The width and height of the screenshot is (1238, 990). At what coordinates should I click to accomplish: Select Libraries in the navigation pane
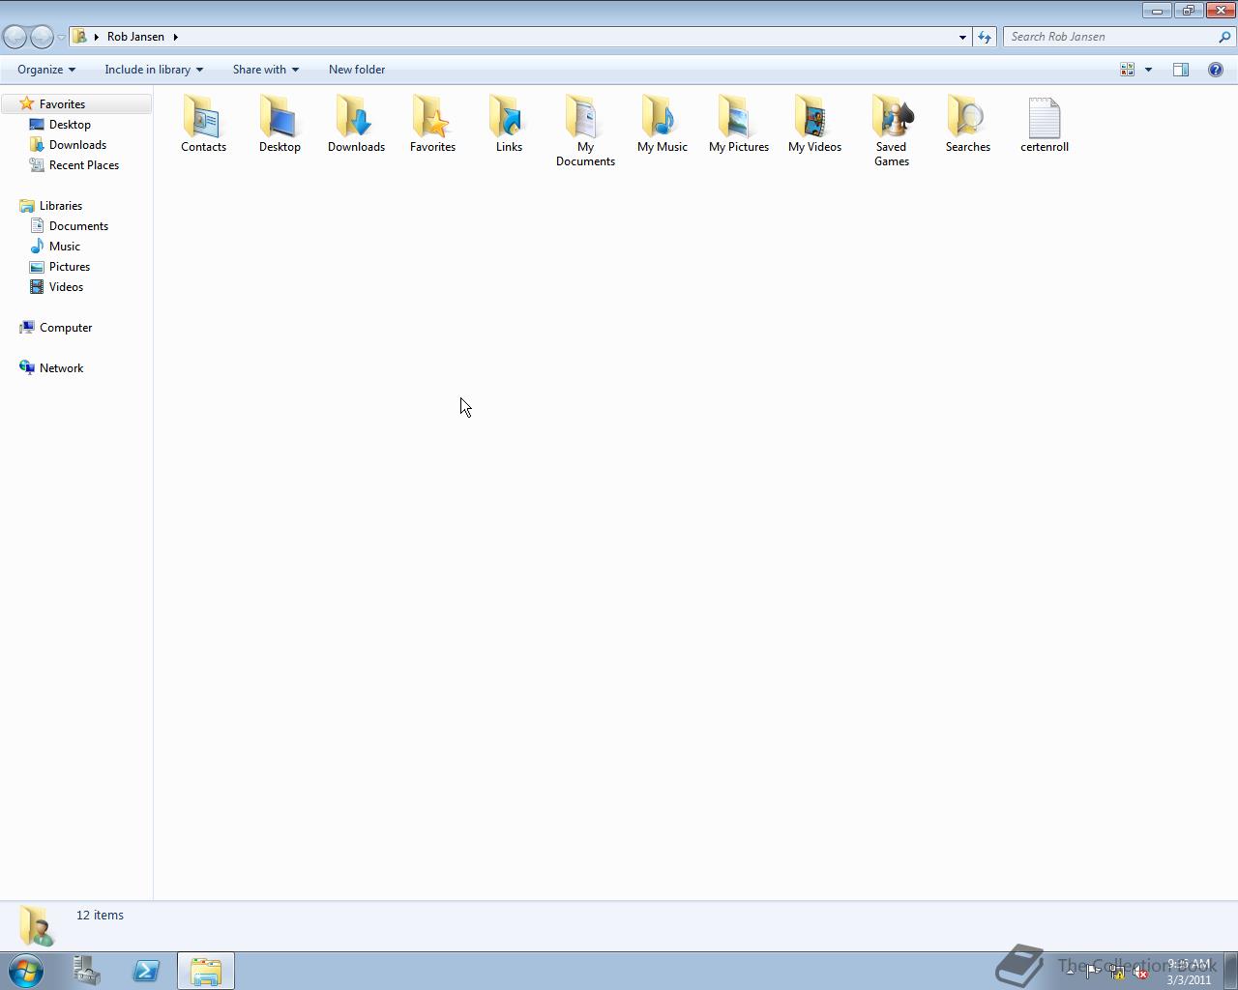click(61, 206)
